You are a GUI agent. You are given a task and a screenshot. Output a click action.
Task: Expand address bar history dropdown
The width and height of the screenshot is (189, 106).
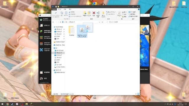(x=99, y=22)
